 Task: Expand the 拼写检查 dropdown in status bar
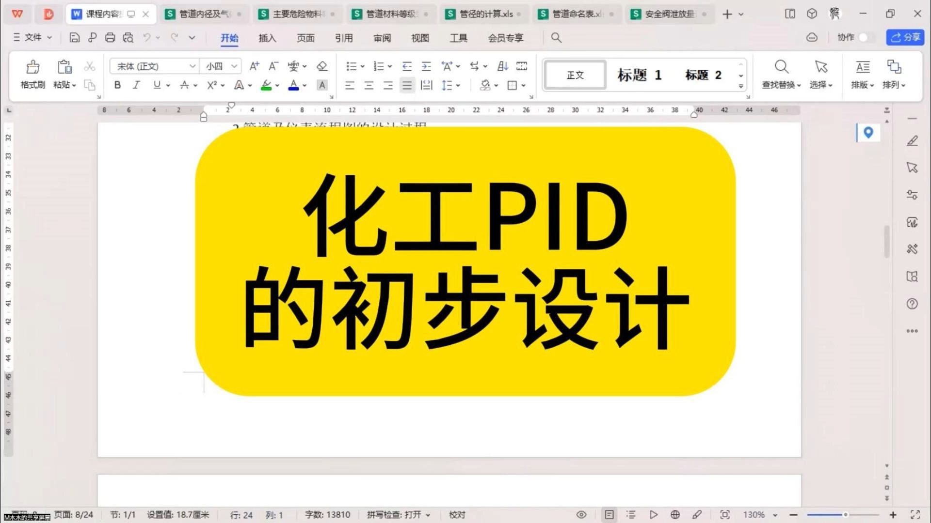click(428, 515)
